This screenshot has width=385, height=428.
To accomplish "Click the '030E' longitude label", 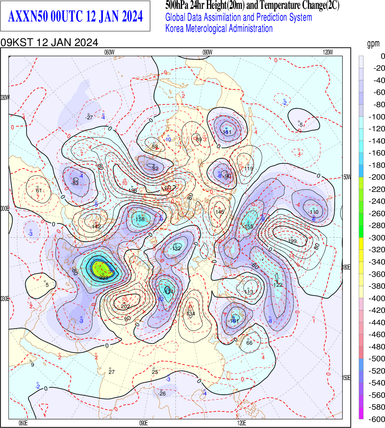I will click(4, 299).
